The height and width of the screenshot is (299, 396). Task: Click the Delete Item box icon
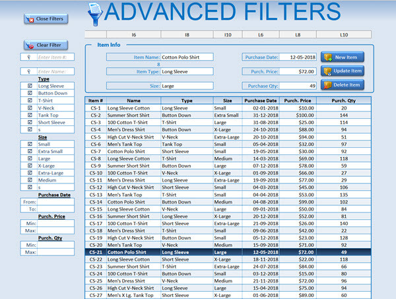(328, 84)
